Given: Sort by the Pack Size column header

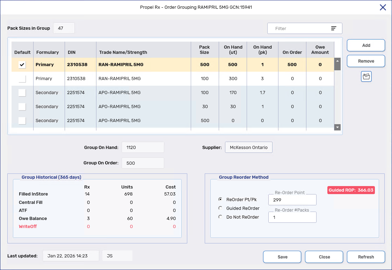Looking at the screenshot, I should pos(204,50).
